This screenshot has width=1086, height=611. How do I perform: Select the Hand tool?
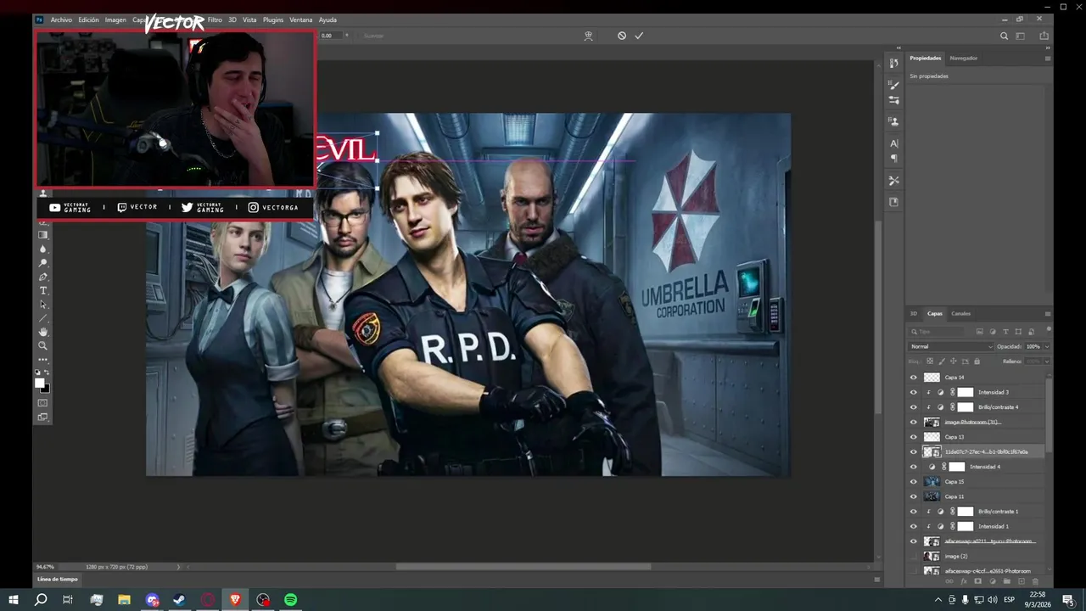[x=43, y=332]
